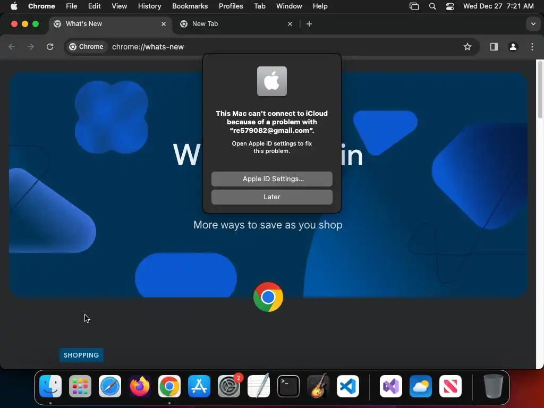Go back using the back arrow

[x=12, y=47]
